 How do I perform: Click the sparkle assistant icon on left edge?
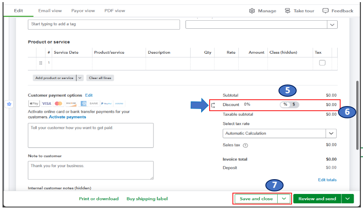(x=9, y=104)
